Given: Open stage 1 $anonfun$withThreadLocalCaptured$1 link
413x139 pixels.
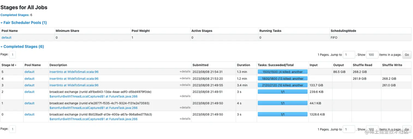Looking at the screenshot, I should point(93,108).
